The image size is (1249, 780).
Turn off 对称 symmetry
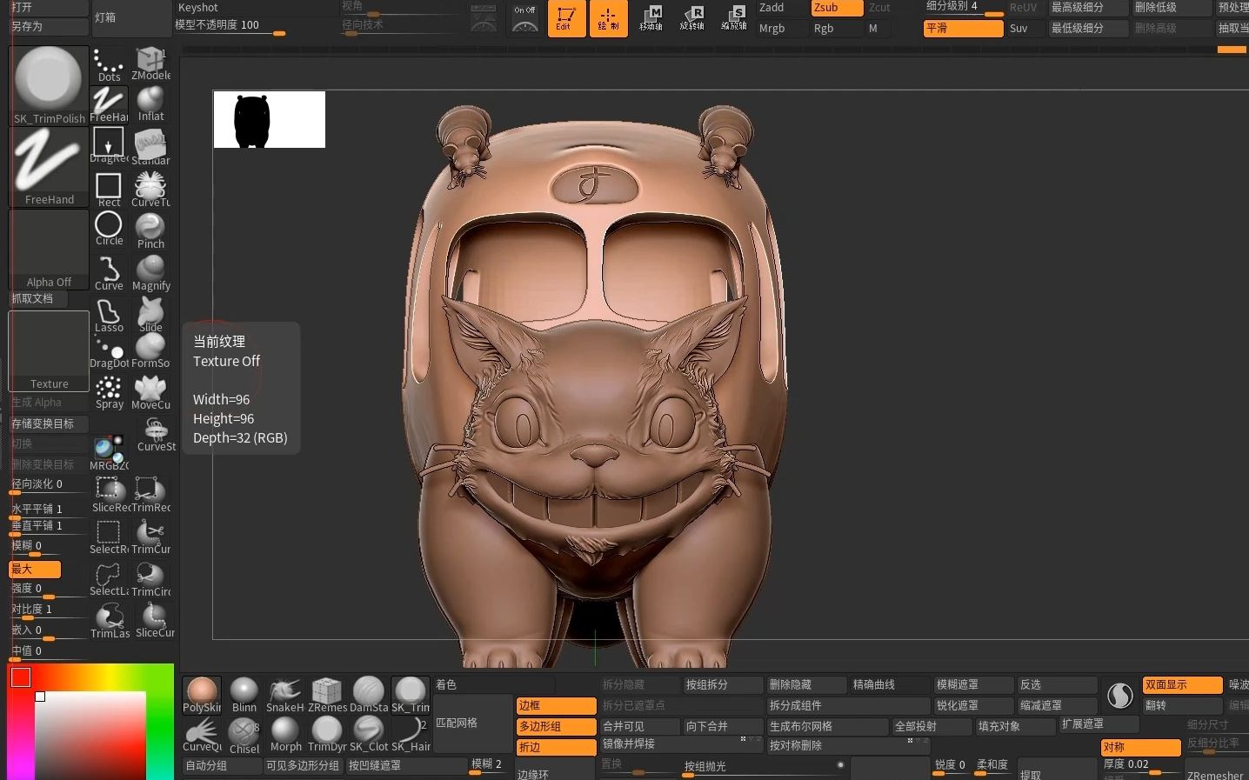tap(1139, 746)
